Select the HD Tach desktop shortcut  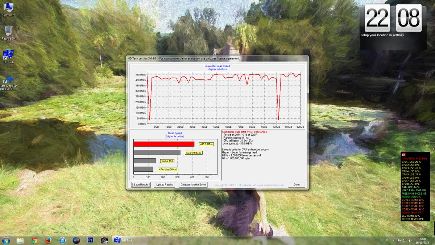9,57
